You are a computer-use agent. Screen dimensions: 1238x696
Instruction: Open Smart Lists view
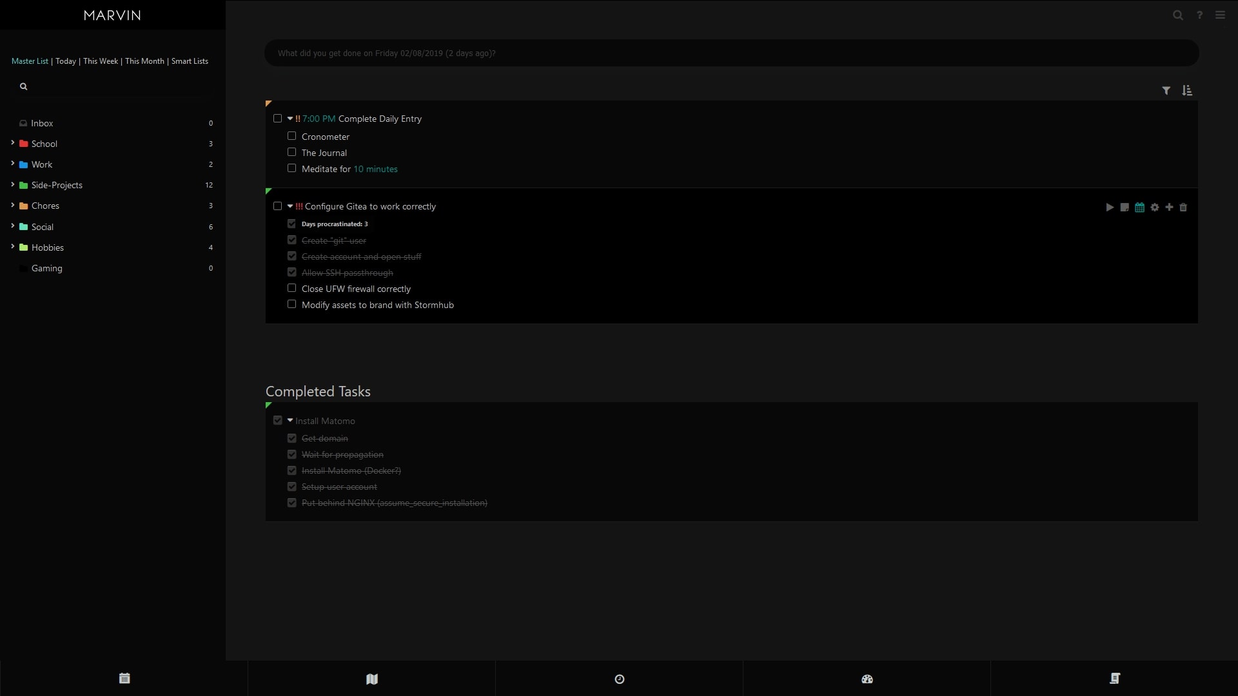coord(190,61)
